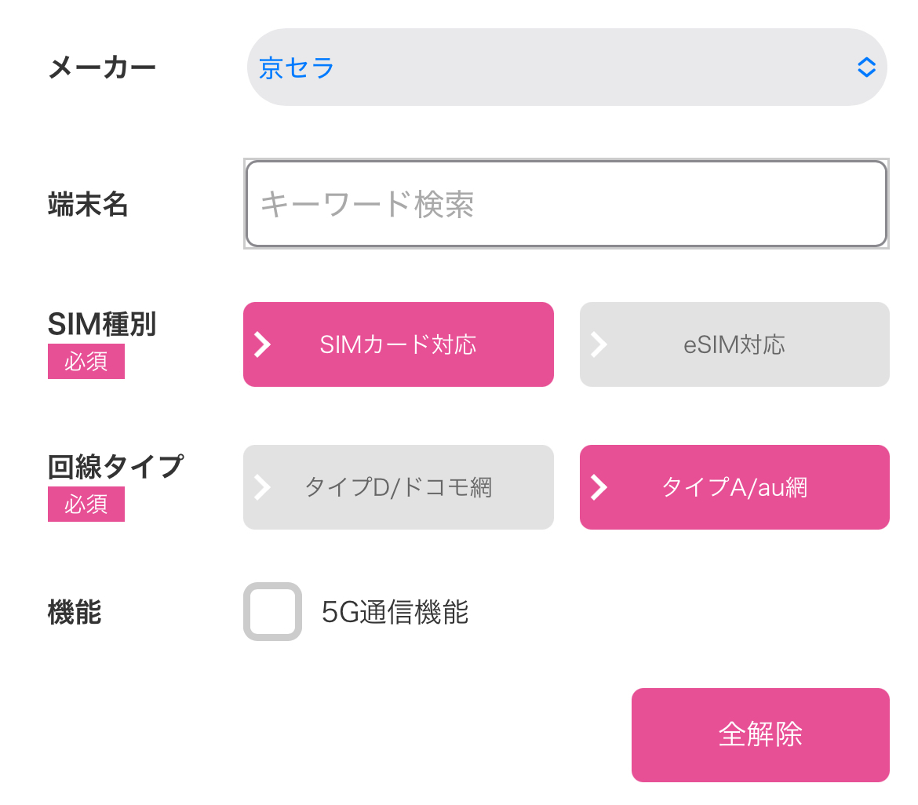Click the up-down arrows on the maker selector
918x805 pixels.
click(865, 67)
